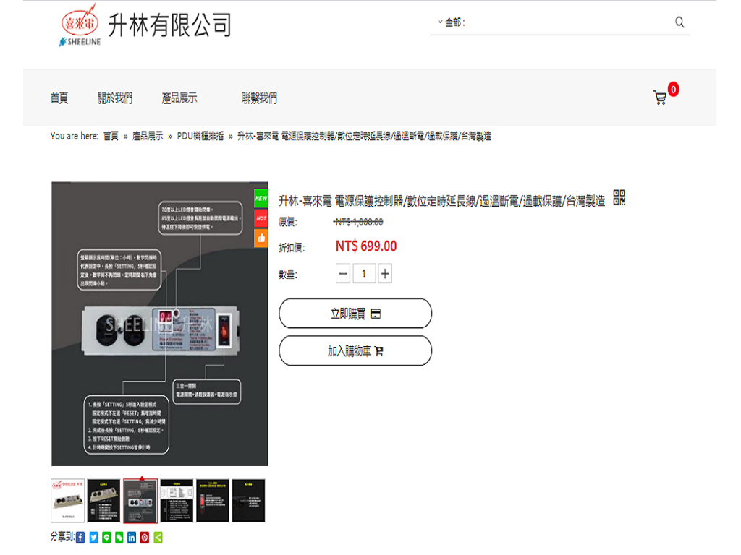Increase quantity with the plus button

pos(385,274)
